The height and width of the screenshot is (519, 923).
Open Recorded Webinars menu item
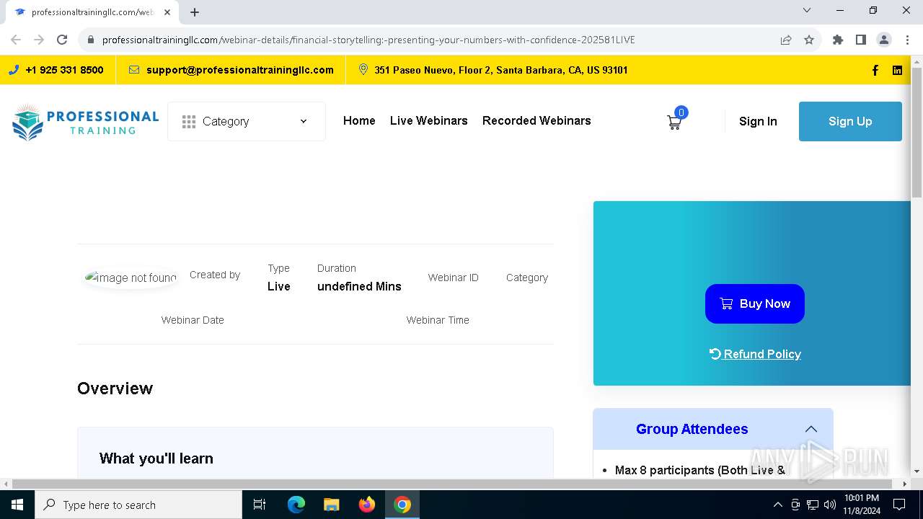click(536, 120)
